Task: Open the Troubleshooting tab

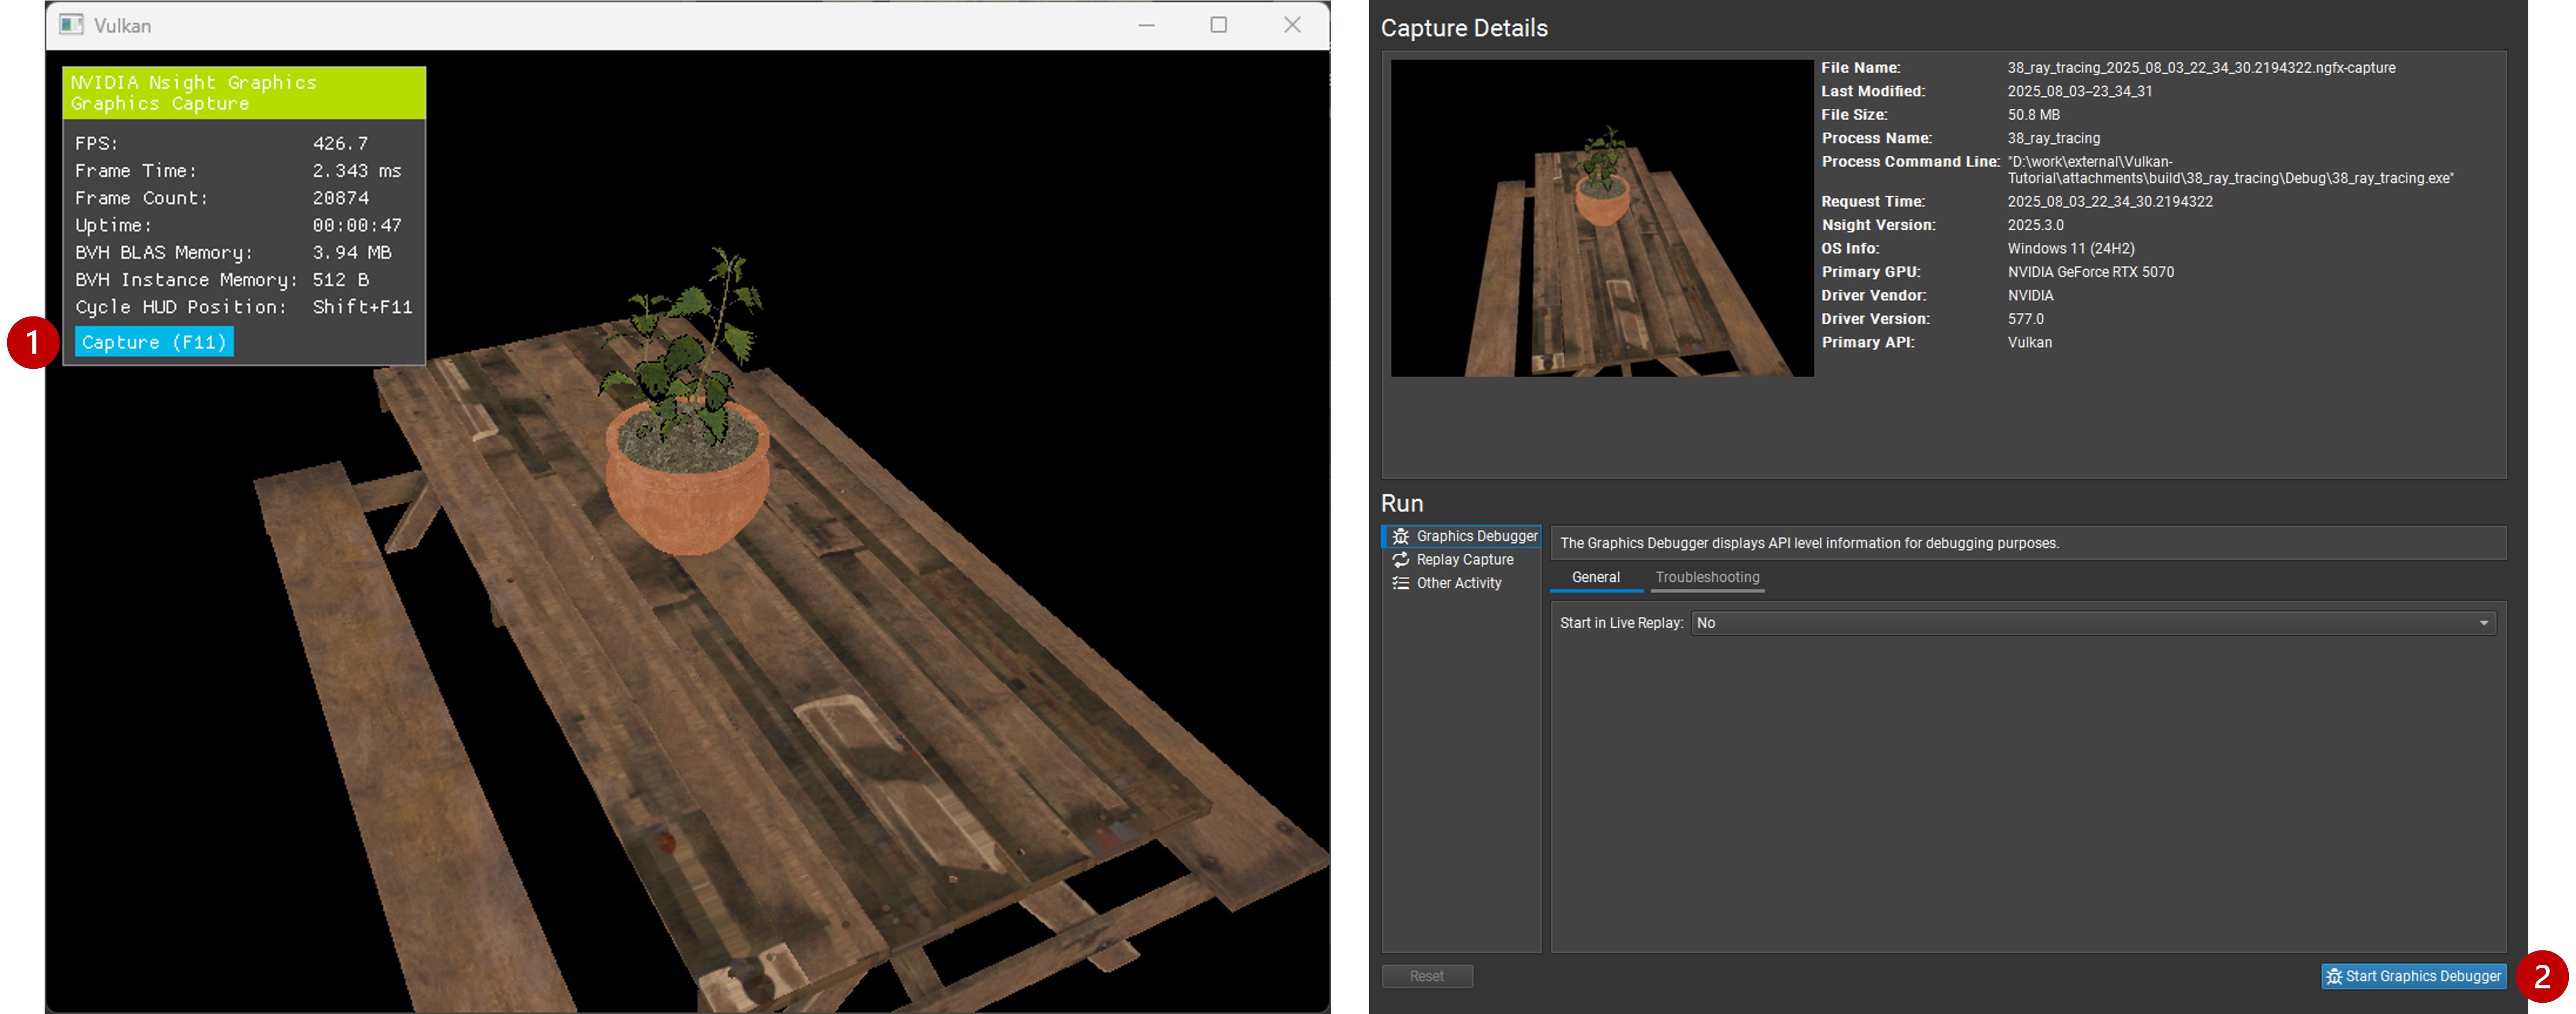Action: [1707, 577]
